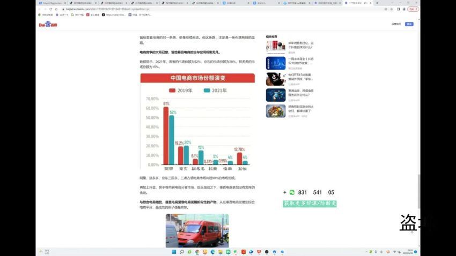Screen dimensions: 456x256
Task: Open the profile avatar icon in the toolbar
Action: point(404,9)
